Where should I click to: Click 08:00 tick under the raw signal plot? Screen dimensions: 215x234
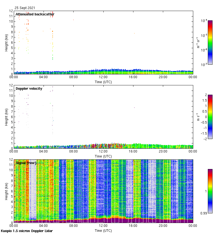[73, 226]
